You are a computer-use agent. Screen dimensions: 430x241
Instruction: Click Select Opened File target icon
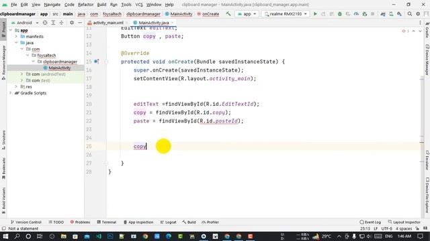click(x=45, y=23)
